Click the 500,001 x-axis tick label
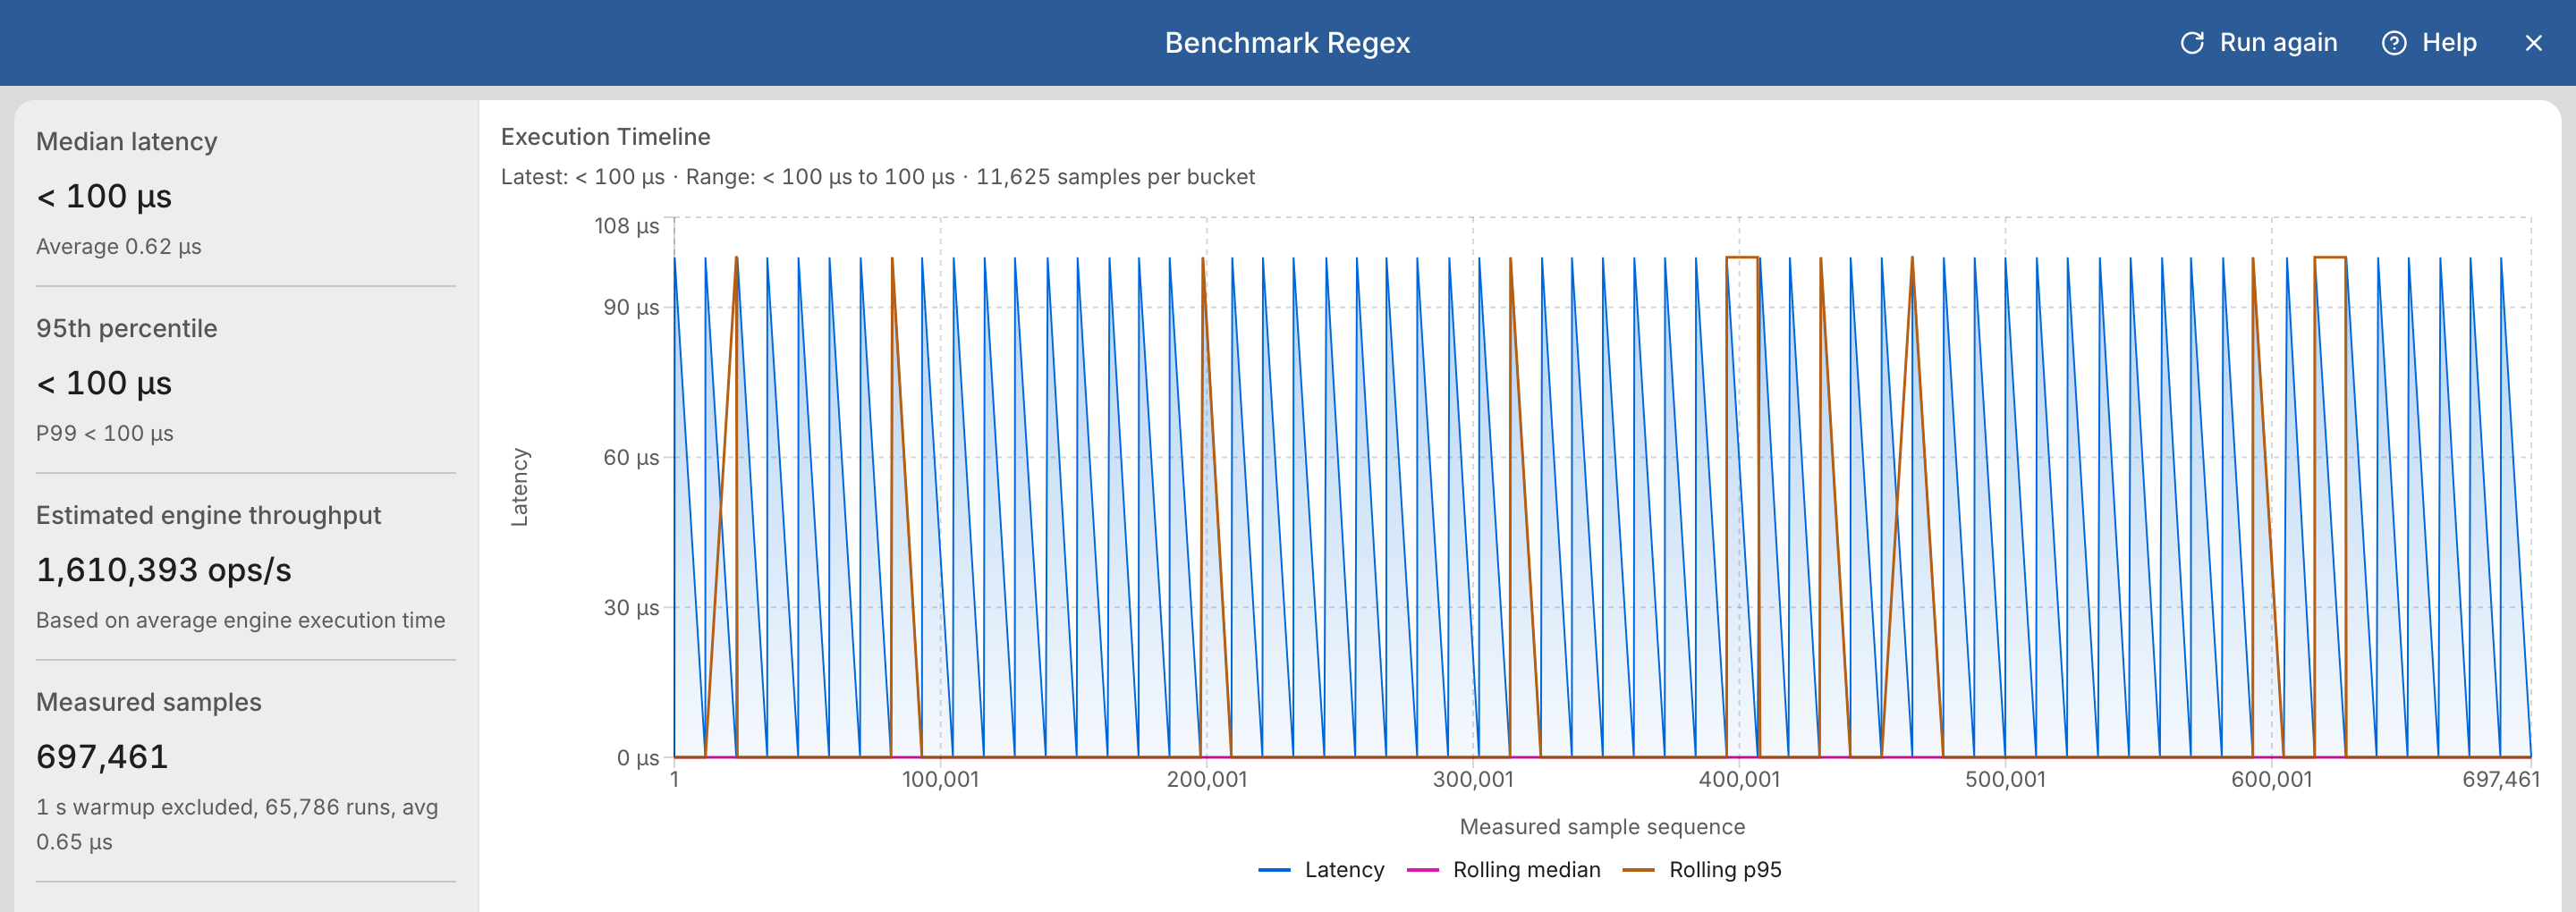Image resolution: width=2576 pixels, height=912 pixels. click(2005, 779)
